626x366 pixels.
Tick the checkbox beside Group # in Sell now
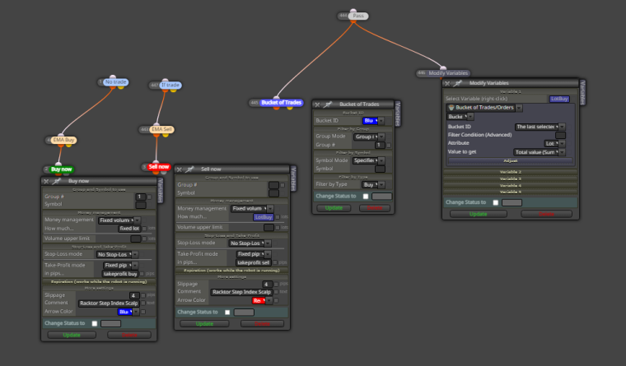click(x=283, y=185)
